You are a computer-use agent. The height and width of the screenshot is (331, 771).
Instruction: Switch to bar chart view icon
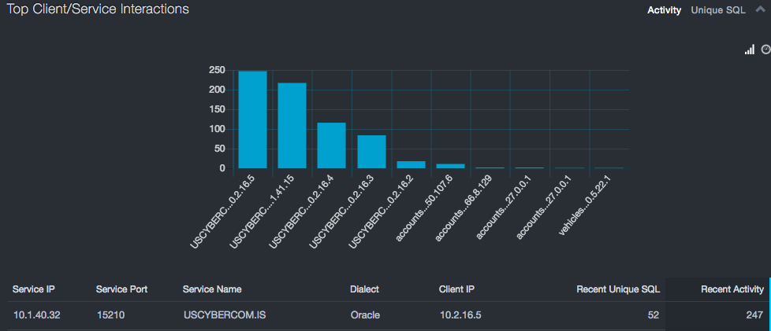(749, 50)
